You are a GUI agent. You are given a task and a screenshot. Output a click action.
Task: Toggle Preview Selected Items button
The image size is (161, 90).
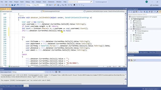160,12
